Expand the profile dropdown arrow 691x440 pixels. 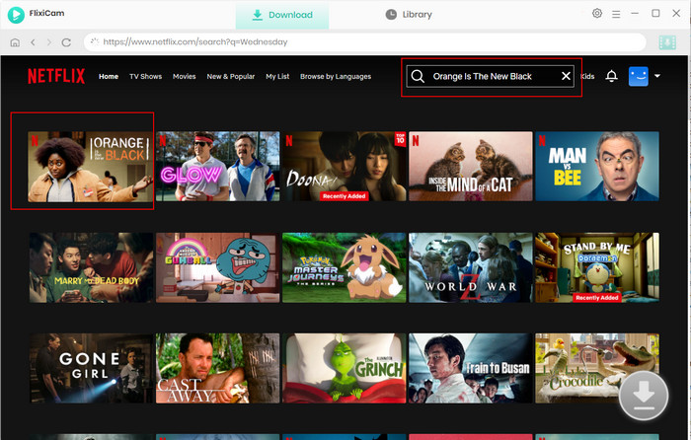(x=657, y=76)
